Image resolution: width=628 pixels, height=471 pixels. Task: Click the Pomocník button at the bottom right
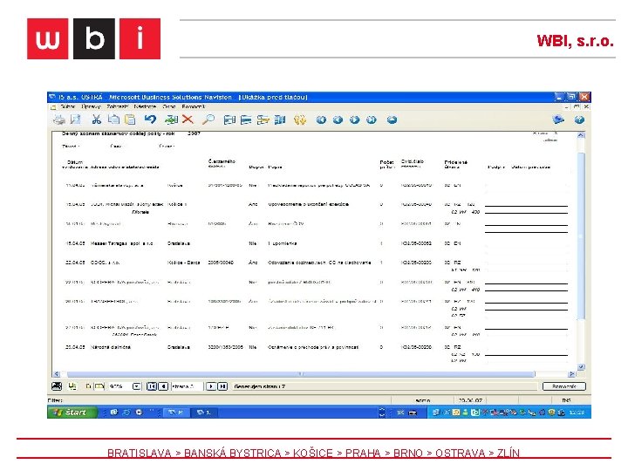564,386
